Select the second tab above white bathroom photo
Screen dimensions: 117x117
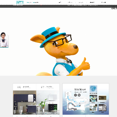pos(48,87)
